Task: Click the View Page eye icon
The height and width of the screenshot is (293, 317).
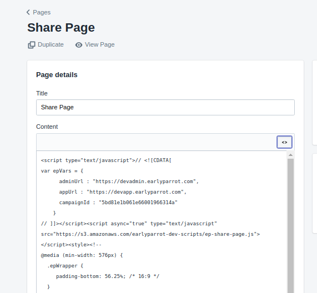Action: point(79,45)
